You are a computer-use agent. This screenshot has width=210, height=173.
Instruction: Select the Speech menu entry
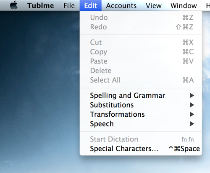[x=141, y=124]
